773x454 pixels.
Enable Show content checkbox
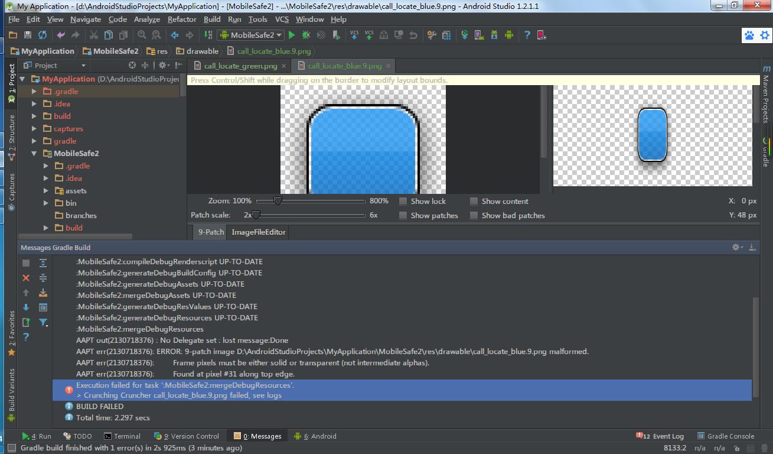point(474,201)
